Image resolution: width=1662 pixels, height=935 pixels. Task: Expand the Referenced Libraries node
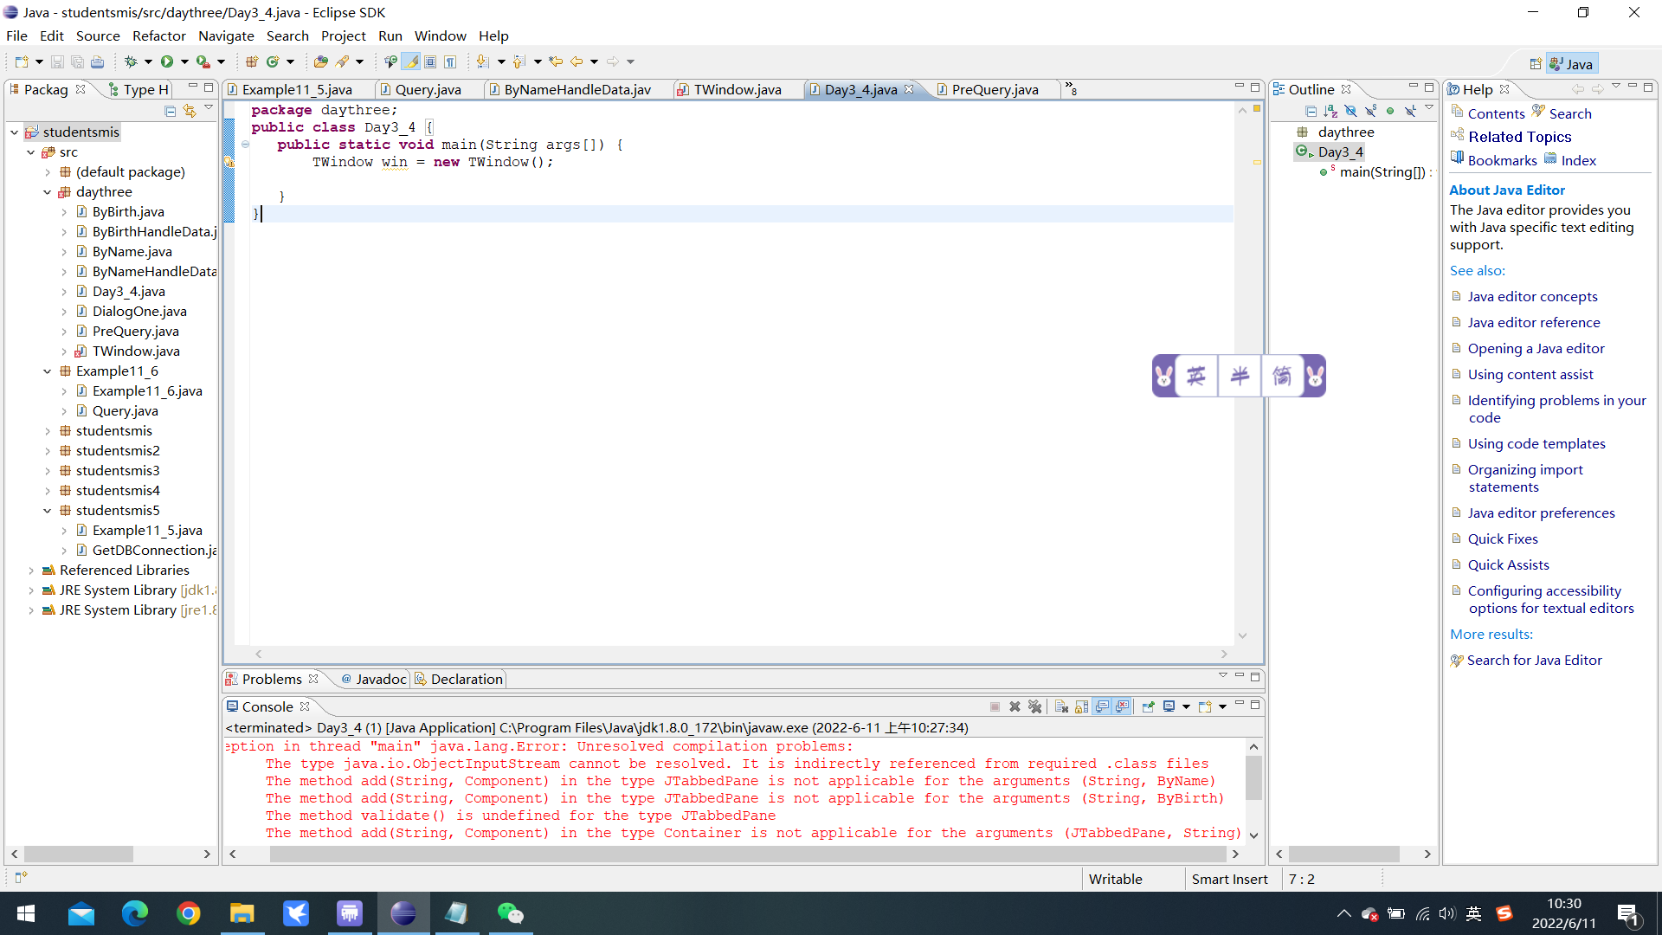31,571
